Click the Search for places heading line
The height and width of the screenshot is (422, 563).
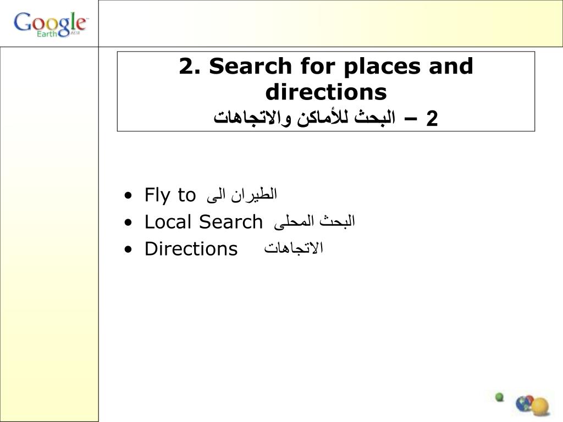(x=326, y=66)
